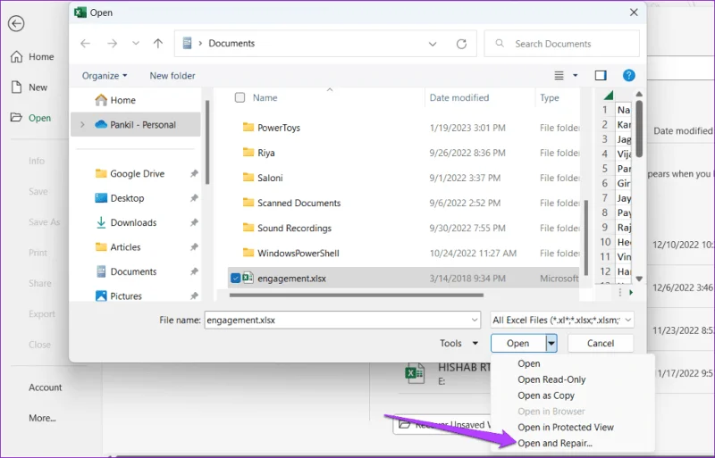Image resolution: width=715 pixels, height=458 pixels.
Task: Click More... in Excel sidebar
Action: point(42,418)
